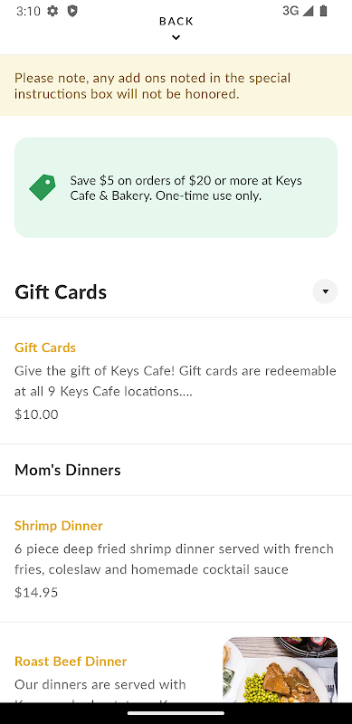352x724 pixels.
Task: Tap the $14.95 Shrimp Dinner price
Action: (36, 593)
